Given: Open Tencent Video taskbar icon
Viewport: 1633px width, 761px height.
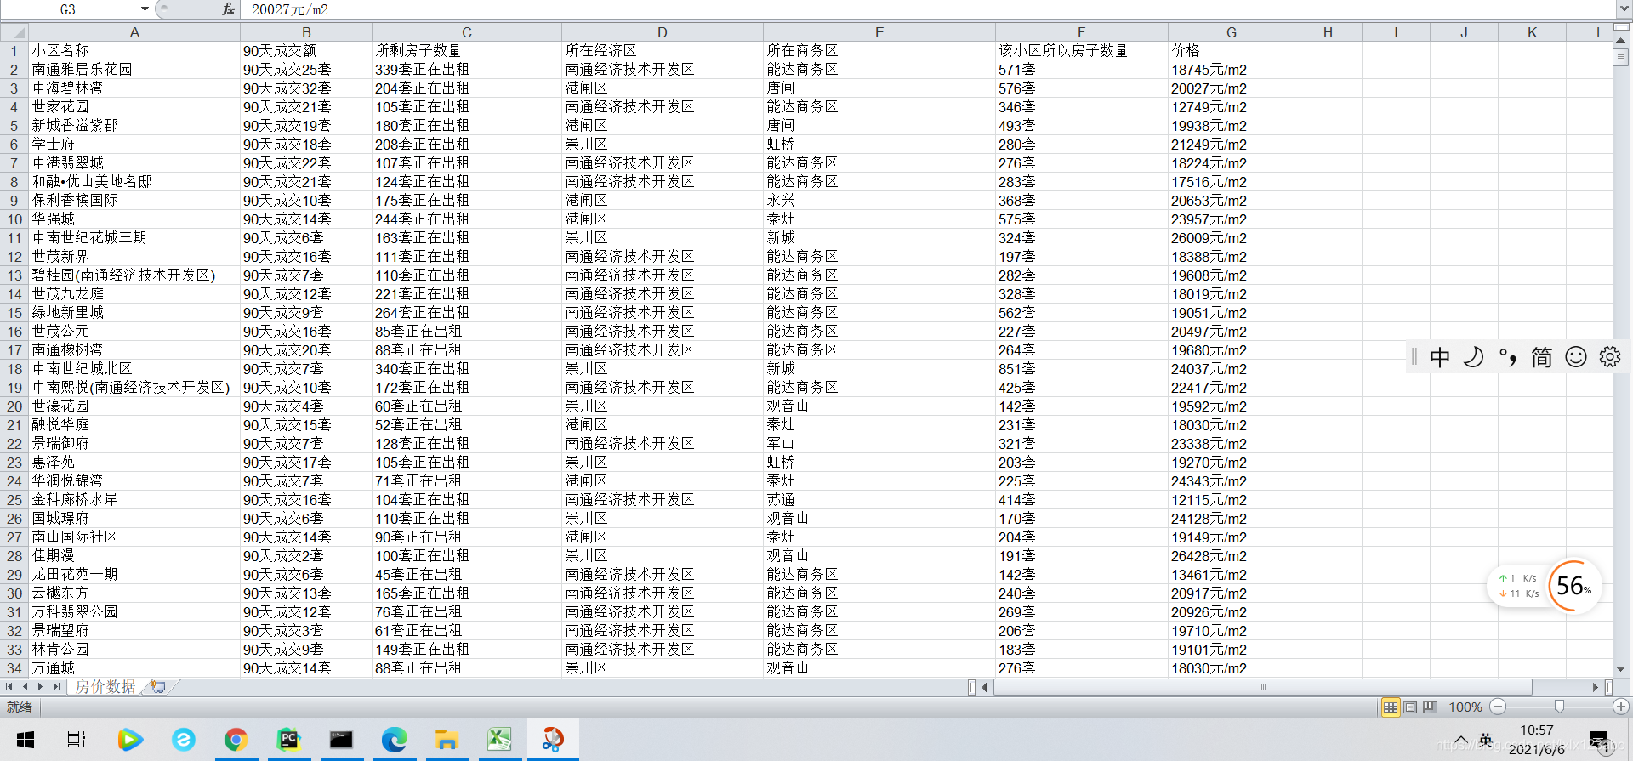Looking at the screenshot, I should tap(130, 740).
